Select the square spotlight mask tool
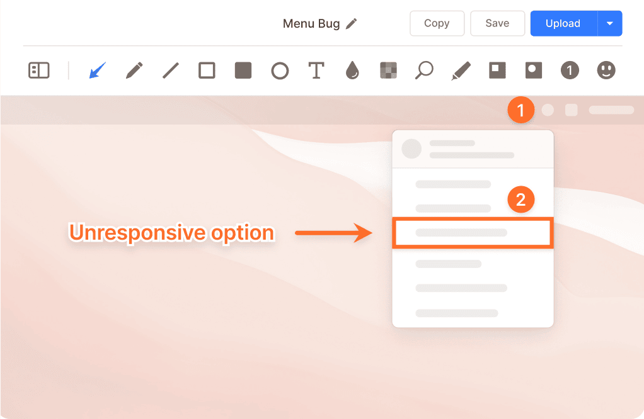This screenshot has width=644, height=419. click(x=497, y=70)
